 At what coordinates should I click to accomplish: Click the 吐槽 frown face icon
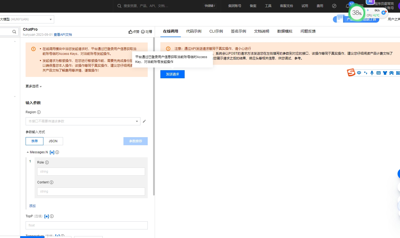[x=143, y=32]
